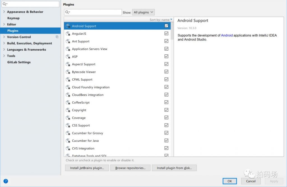Click the Cloud Foundry integration plugin icon
Screen dimensions: 287x187
tap(68, 87)
